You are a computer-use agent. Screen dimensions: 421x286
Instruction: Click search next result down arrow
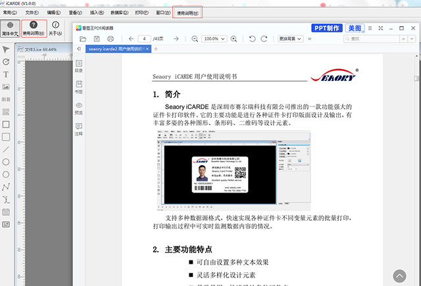tap(412, 39)
